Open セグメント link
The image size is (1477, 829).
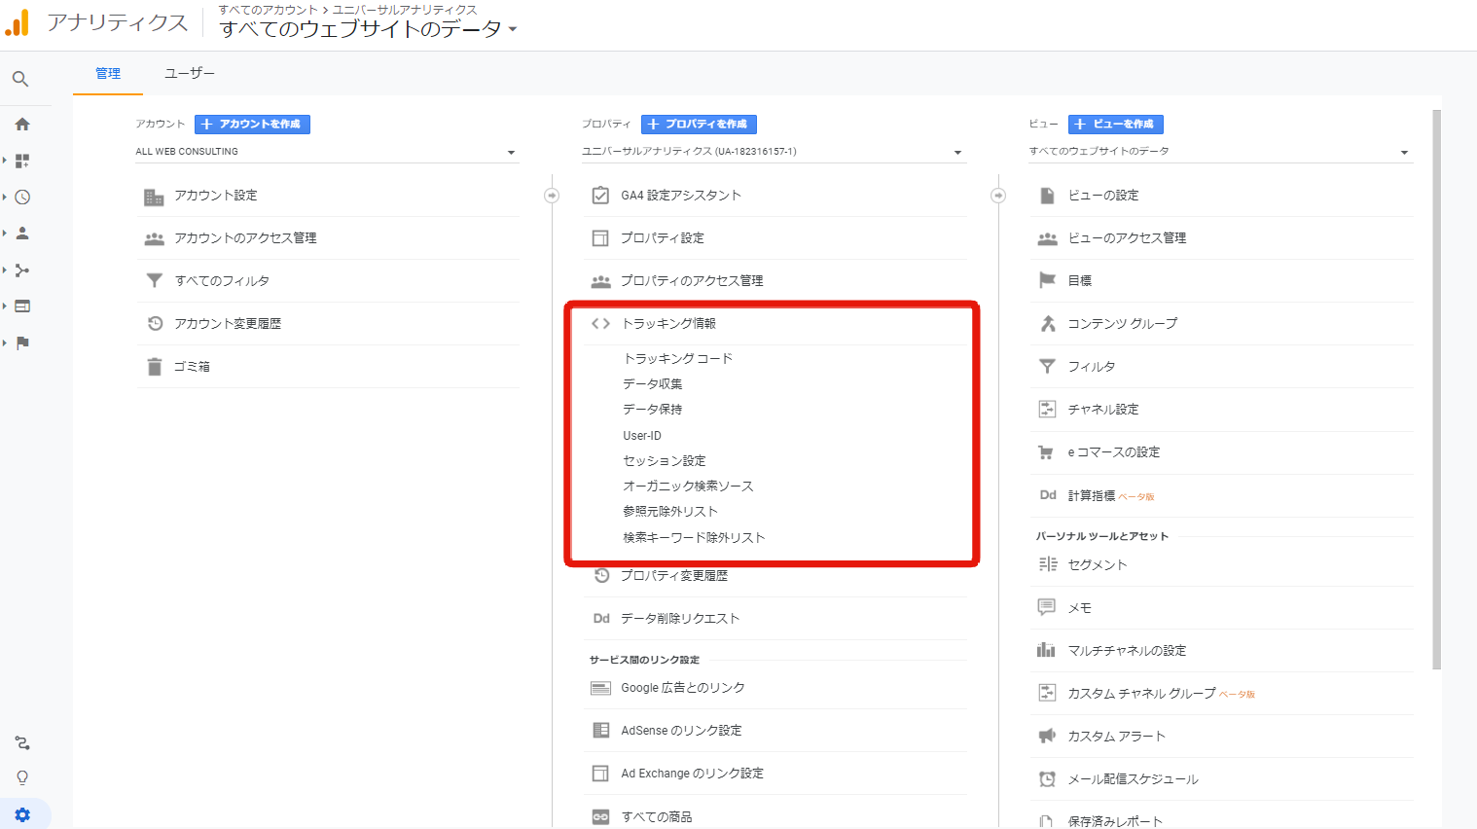coord(1098,565)
